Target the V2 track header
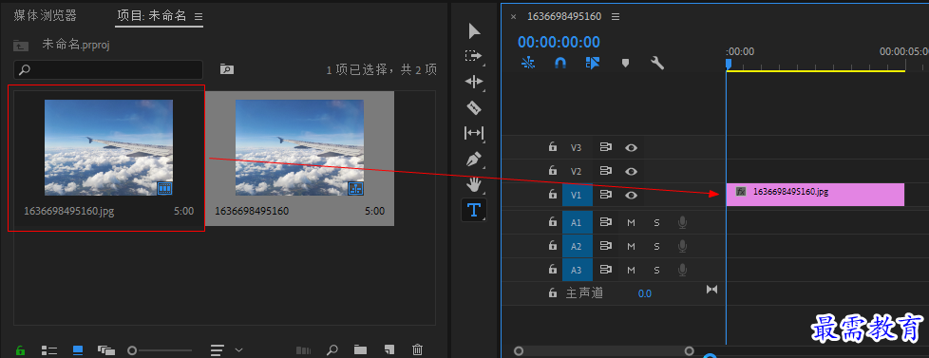Screen dimensions: 929x358 click(x=577, y=171)
